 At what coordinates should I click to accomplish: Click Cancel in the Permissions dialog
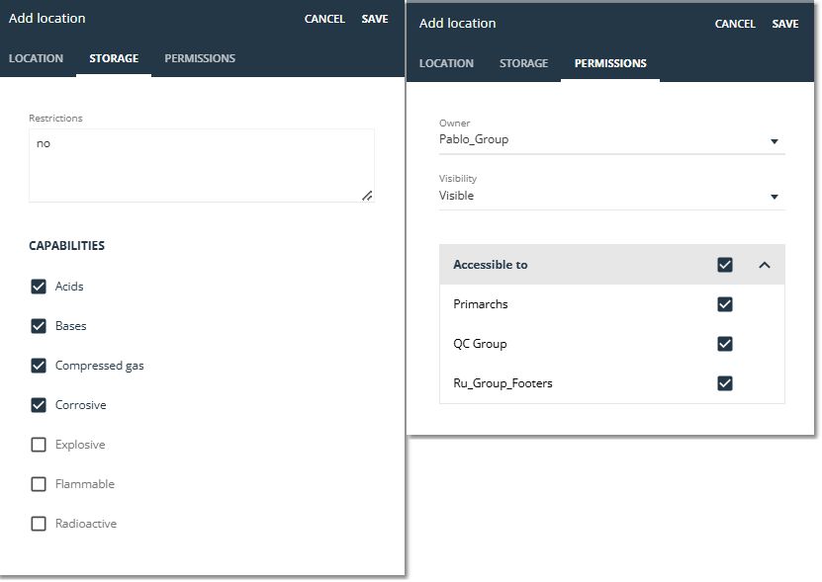(x=735, y=24)
